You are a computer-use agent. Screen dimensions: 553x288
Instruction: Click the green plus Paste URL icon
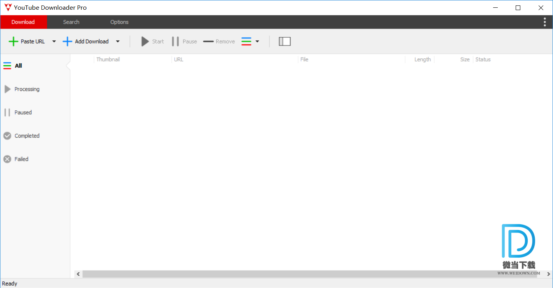click(x=14, y=42)
